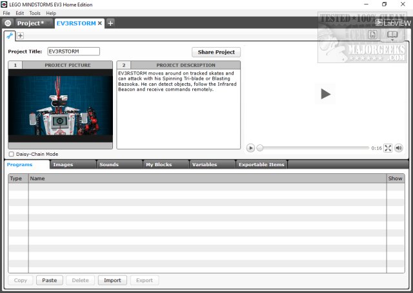Click the small play button below video

point(250,148)
